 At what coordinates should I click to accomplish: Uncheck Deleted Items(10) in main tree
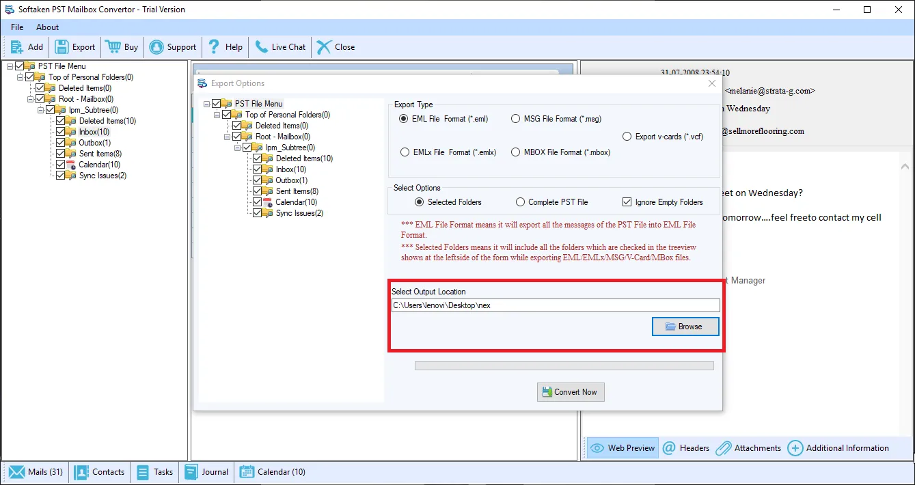(60, 121)
